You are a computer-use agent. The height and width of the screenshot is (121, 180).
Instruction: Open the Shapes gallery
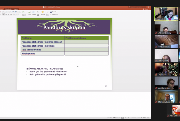[34, 13]
